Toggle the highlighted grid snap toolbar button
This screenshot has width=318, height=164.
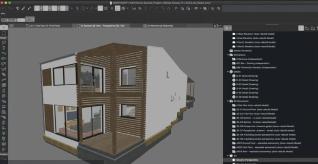[117, 8]
